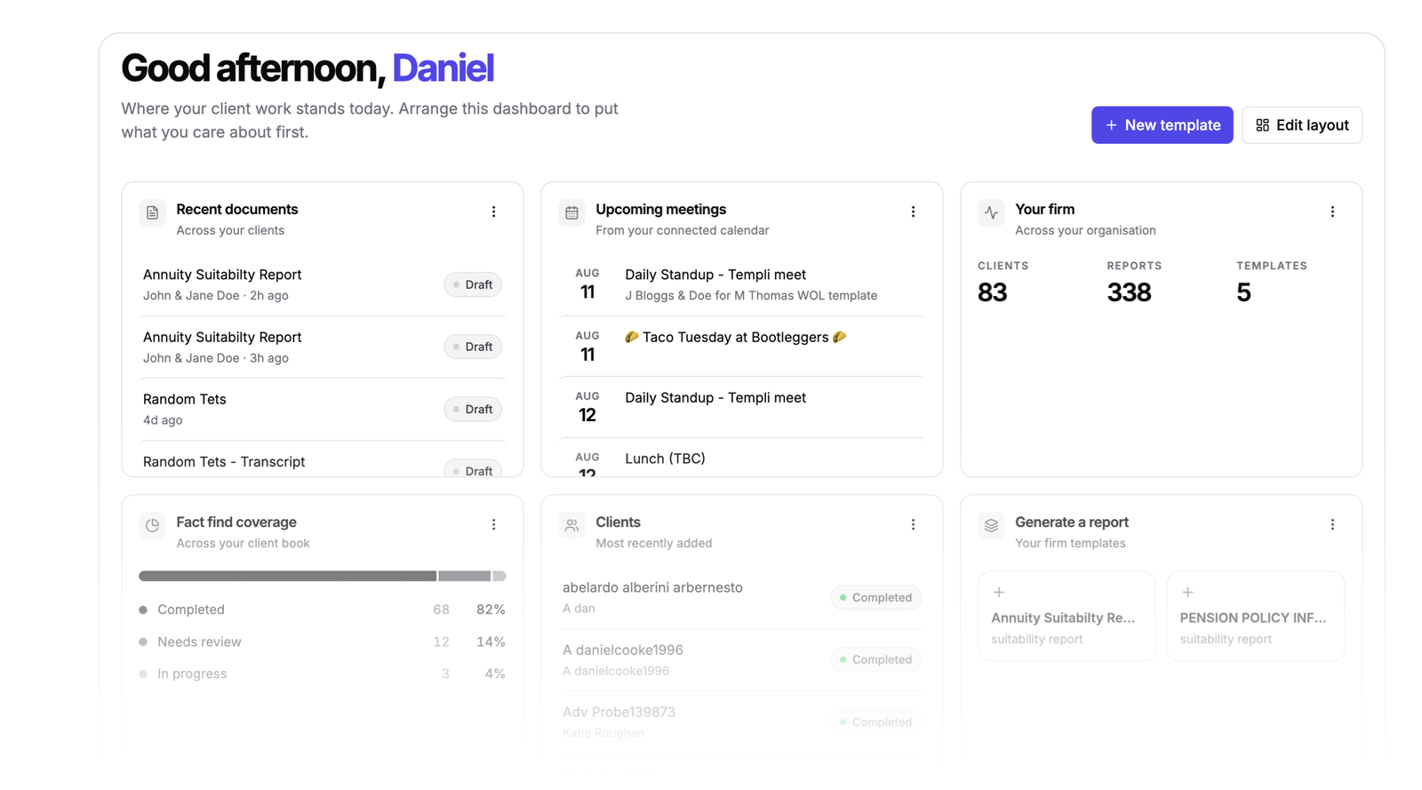The width and height of the screenshot is (1422, 790).
Task: Open Random Tets document from 4d ago
Action: click(323, 409)
